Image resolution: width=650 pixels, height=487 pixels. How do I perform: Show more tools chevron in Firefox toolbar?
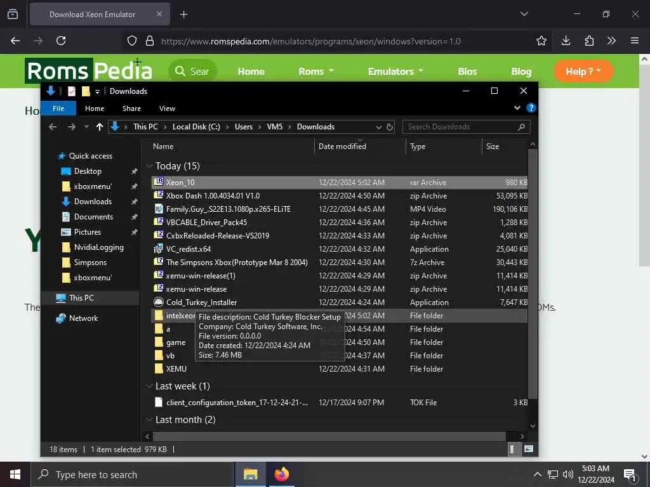click(611, 41)
